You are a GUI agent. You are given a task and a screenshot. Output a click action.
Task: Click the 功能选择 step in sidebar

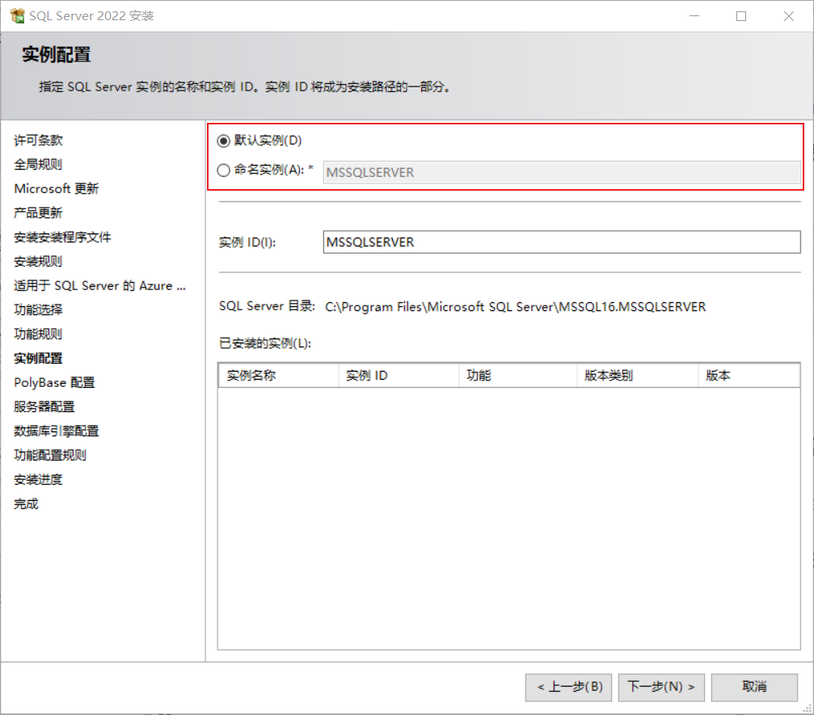[x=39, y=309]
